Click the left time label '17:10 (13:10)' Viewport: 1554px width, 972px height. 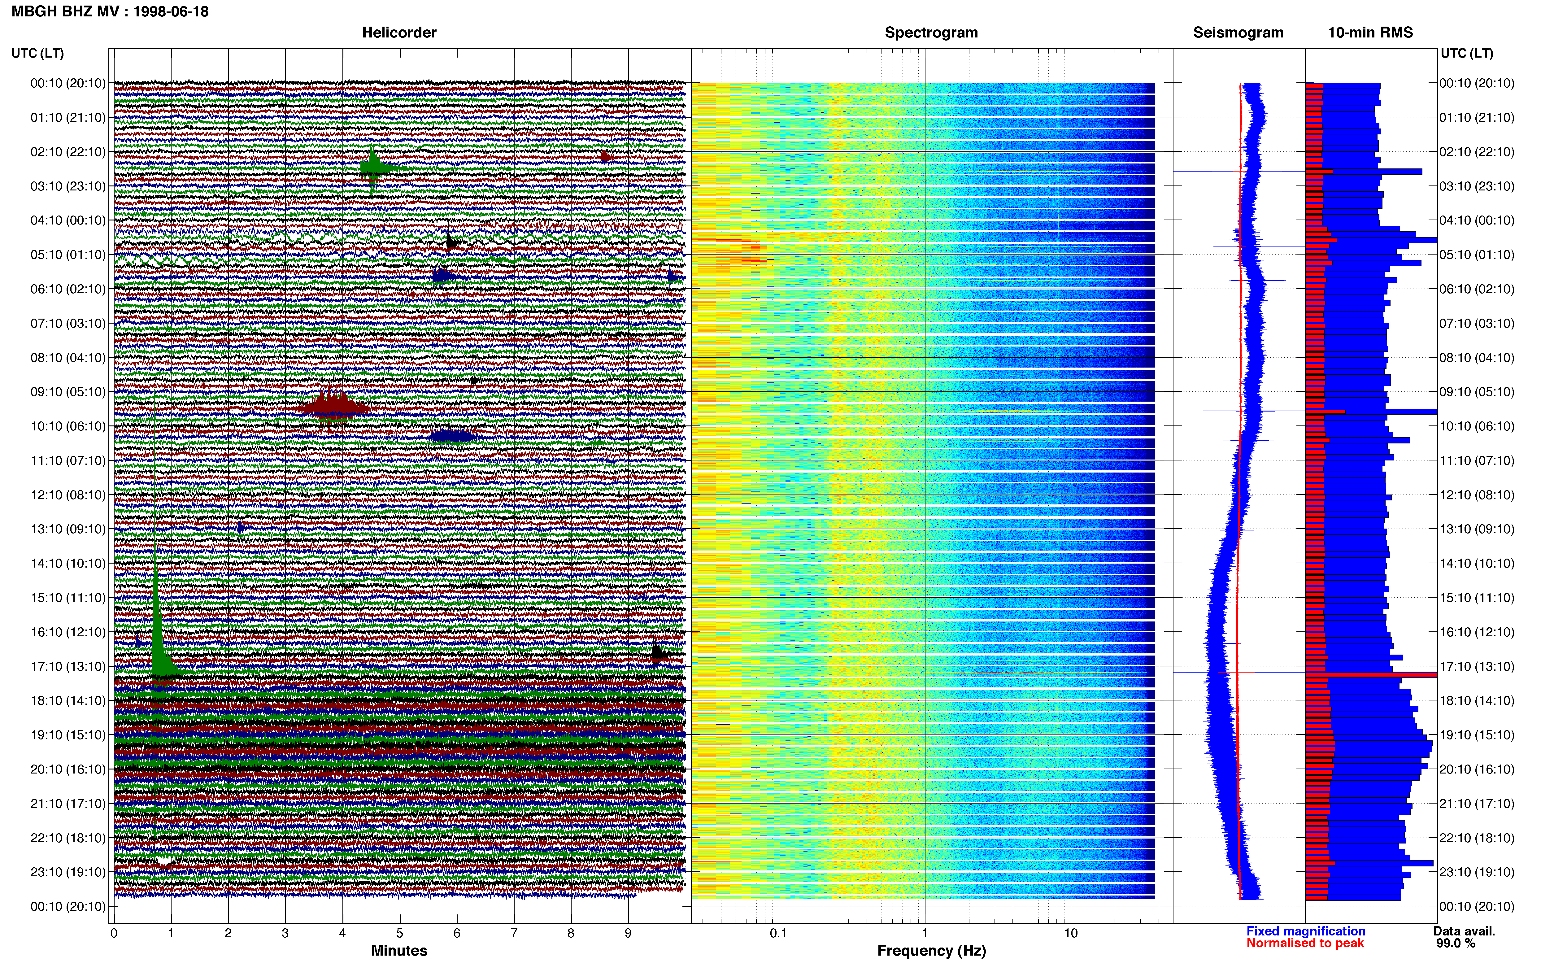[68, 666]
